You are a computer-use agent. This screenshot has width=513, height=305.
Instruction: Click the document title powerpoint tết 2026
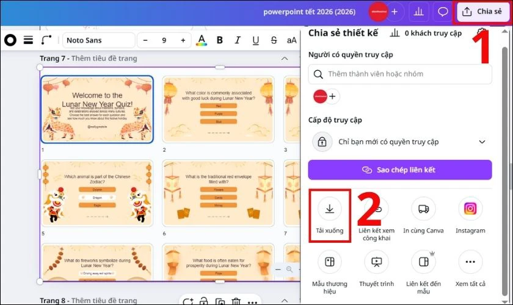tap(309, 12)
